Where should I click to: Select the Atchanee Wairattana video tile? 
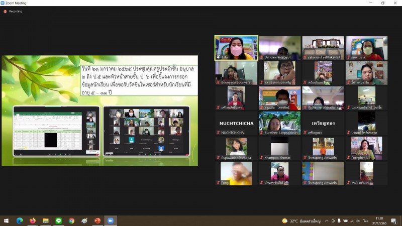[x=323, y=98]
